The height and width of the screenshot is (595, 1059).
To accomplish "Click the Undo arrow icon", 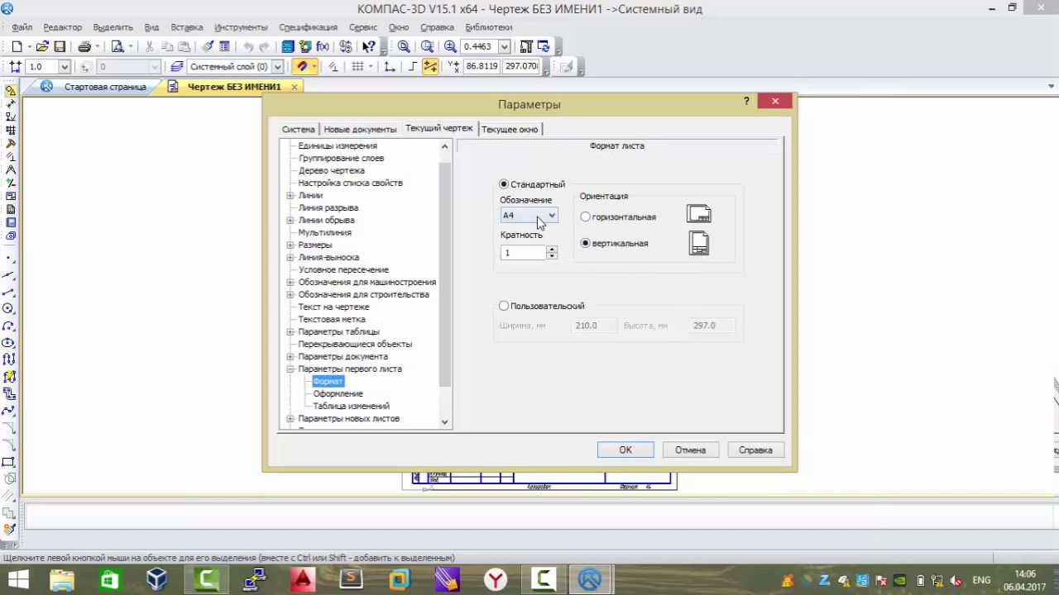I will point(247,47).
